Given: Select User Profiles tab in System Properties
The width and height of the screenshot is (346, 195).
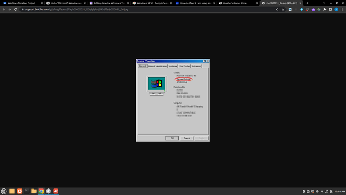Looking at the screenshot, I should pyautogui.click(x=184, y=66).
